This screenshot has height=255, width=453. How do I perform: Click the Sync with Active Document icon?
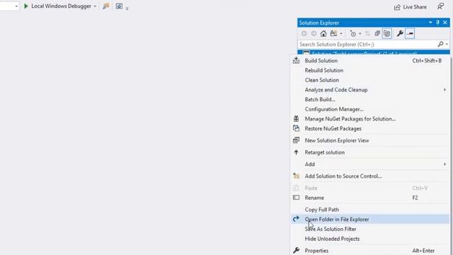click(367, 34)
